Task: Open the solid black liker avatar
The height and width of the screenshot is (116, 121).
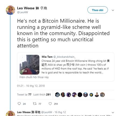Action: (80, 95)
